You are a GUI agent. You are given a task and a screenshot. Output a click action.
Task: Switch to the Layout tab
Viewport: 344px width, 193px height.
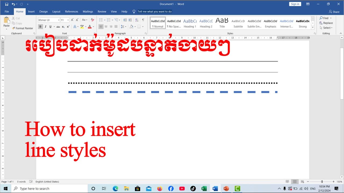coord(56,12)
